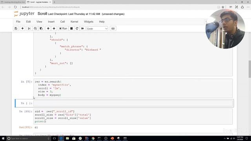Screen dimensions: 251x141
Task: Show hidden system tray icons
Action: pyautogui.click(x=225, y=138)
